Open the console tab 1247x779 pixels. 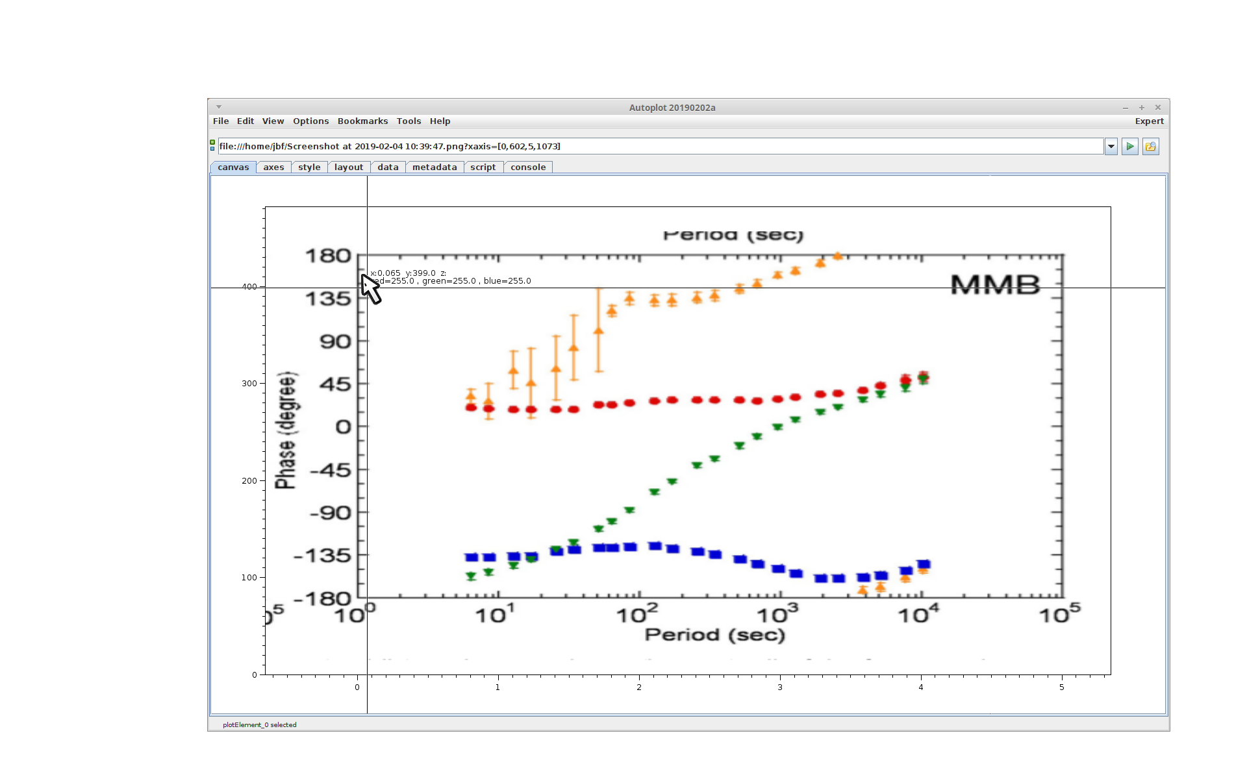(527, 167)
